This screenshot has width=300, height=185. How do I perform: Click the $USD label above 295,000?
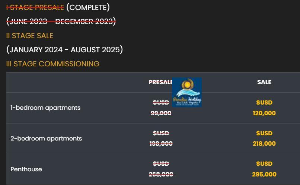pyautogui.click(x=264, y=164)
